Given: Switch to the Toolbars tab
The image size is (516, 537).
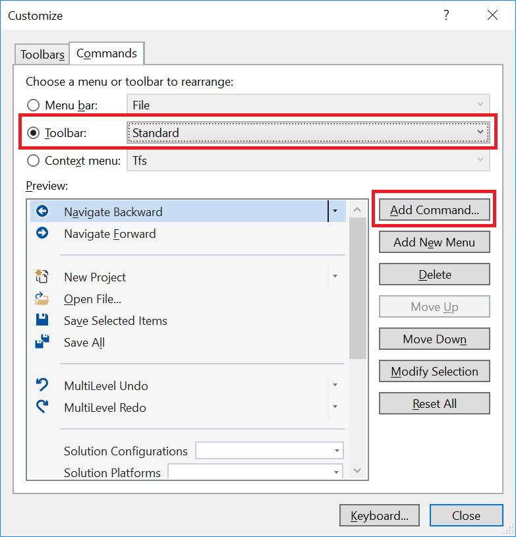Looking at the screenshot, I should click(42, 54).
